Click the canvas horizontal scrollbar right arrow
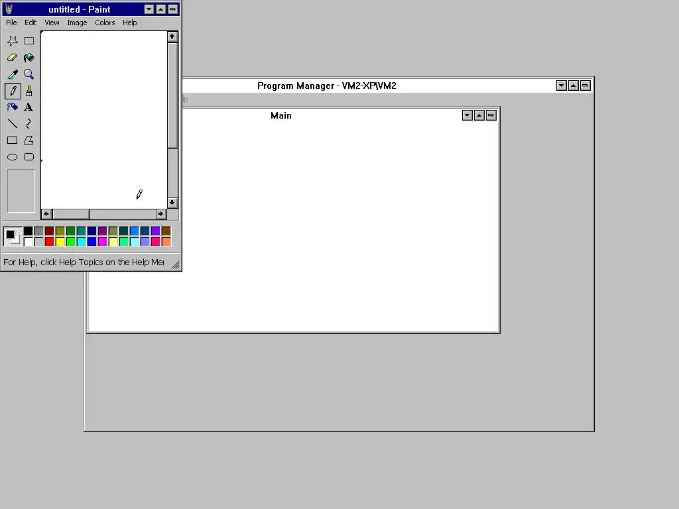Image resolution: width=679 pixels, height=509 pixels. point(160,214)
